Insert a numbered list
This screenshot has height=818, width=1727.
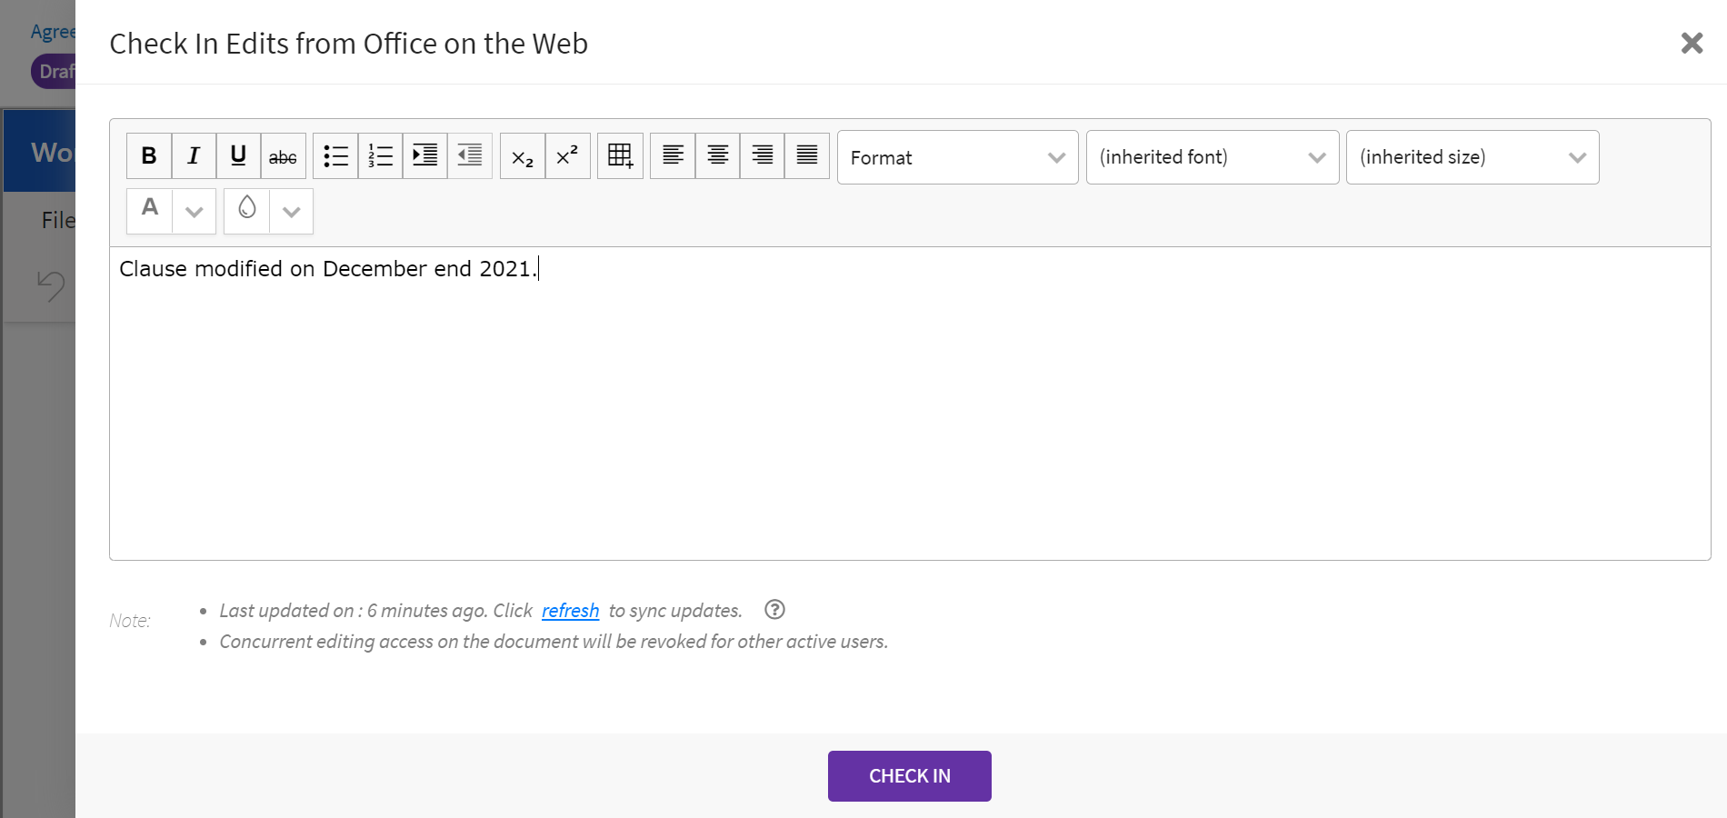380,156
